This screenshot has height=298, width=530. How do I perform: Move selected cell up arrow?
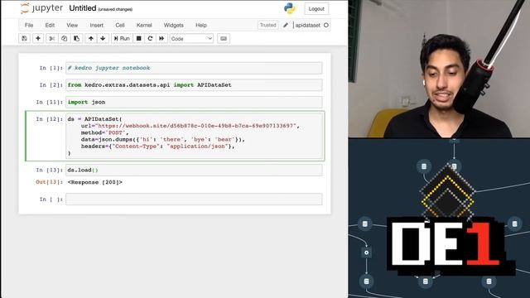point(90,39)
